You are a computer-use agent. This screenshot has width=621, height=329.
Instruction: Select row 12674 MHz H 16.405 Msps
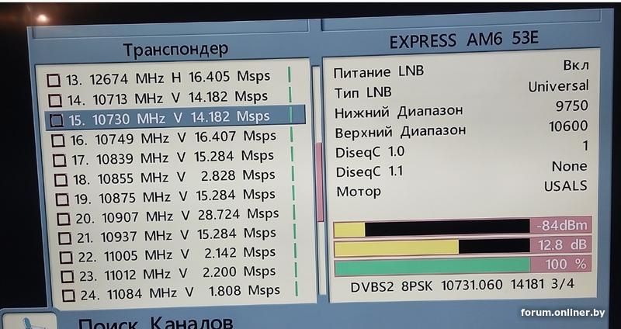pyautogui.click(x=168, y=77)
